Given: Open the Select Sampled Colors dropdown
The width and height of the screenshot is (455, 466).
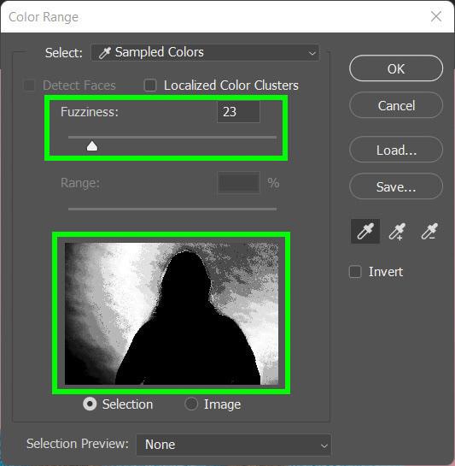Looking at the screenshot, I should click(205, 53).
